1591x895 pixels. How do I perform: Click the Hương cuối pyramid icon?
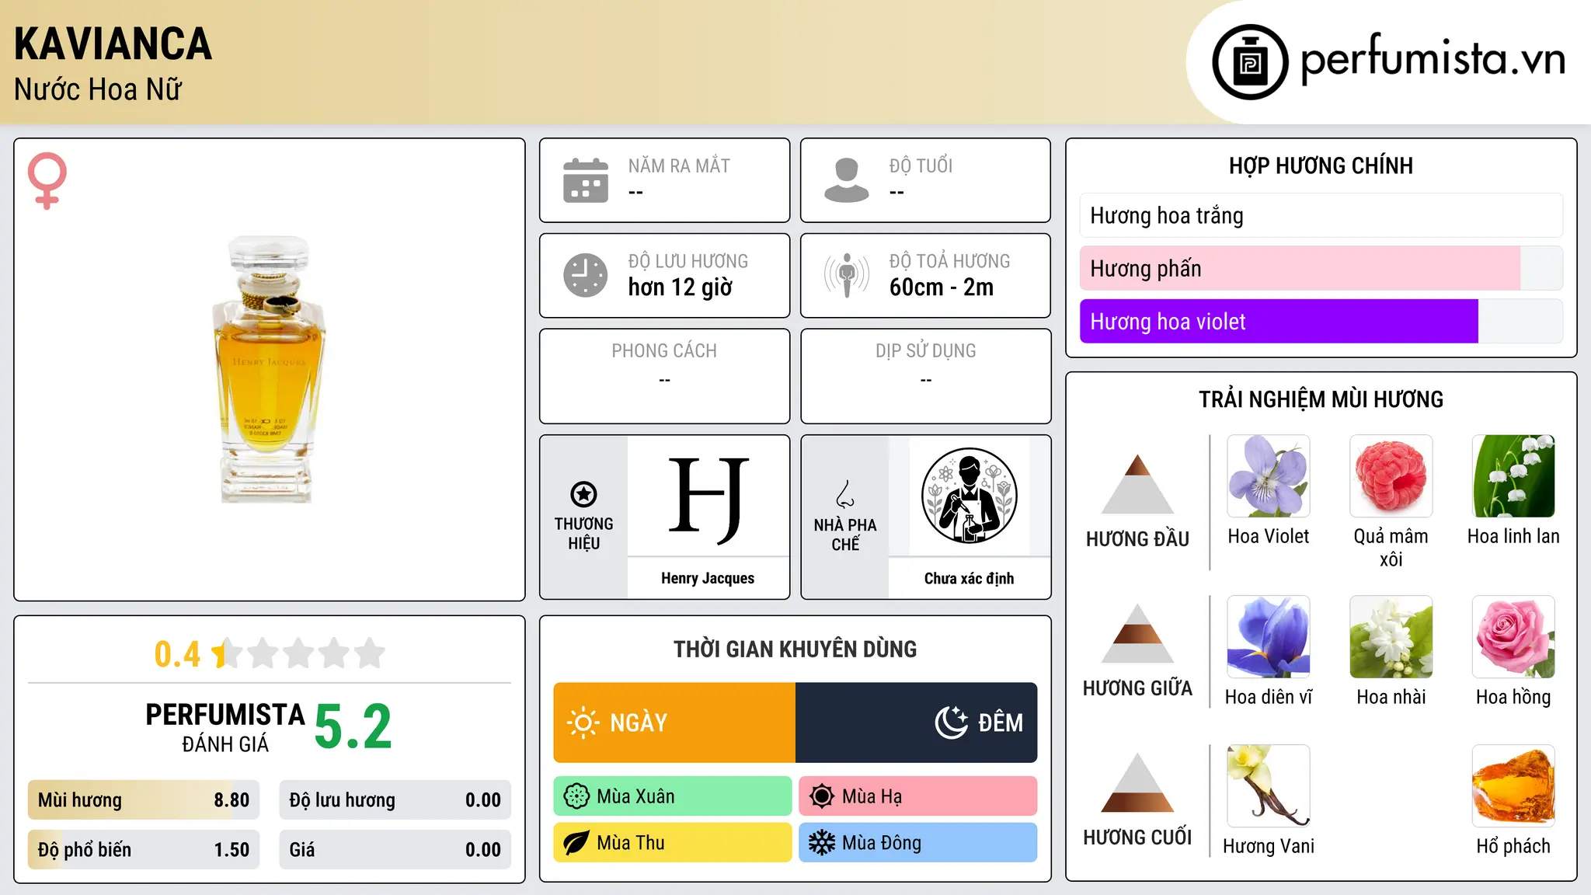click(x=1137, y=782)
